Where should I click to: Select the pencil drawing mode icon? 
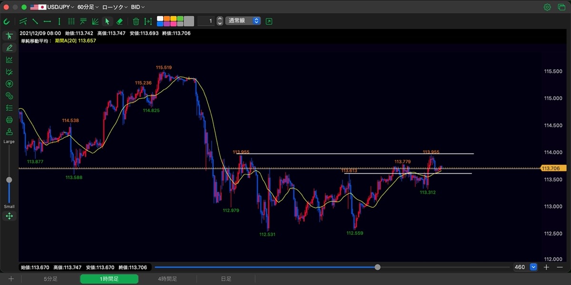[9, 47]
